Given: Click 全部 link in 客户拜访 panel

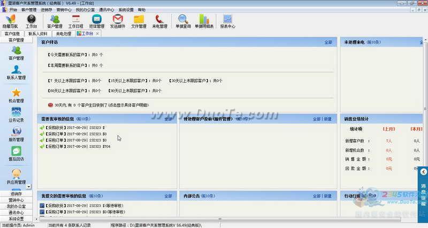Looking at the screenshot, I should pyautogui.click(x=328, y=42).
